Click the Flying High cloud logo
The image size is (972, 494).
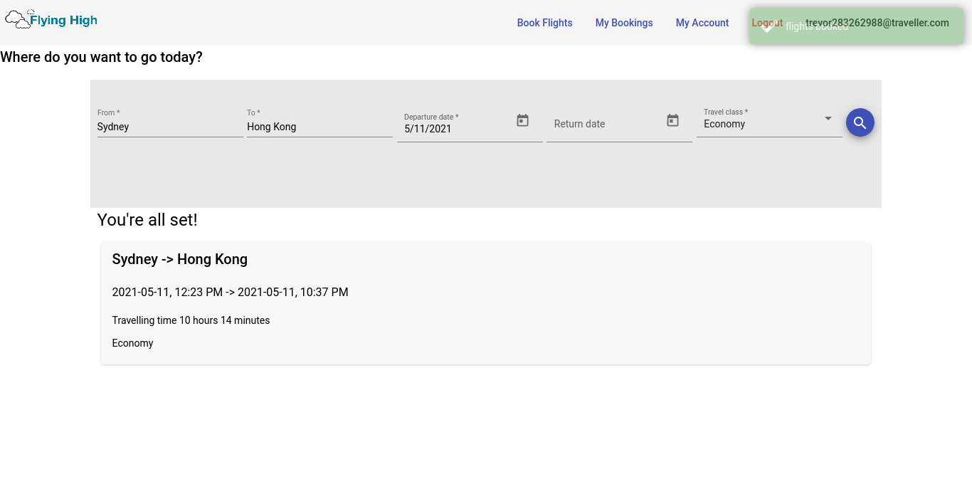click(18, 19)
